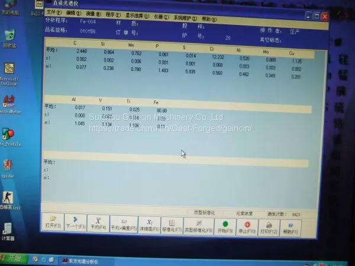Click the 标准化(F7) standardize button
Image resolution: width=355 pixels, height=266 pixels.
coord(172,226)
